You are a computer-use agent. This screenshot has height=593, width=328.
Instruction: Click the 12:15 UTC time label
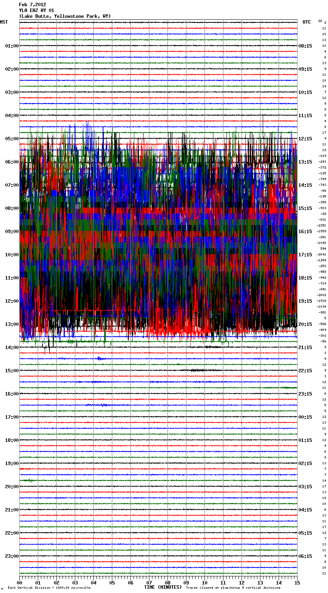tap(305, 139)
